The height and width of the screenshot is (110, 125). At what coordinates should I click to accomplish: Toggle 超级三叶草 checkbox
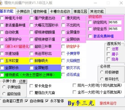31,46
